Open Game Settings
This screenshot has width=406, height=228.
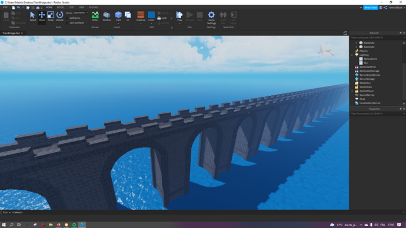tap(211, 18)
